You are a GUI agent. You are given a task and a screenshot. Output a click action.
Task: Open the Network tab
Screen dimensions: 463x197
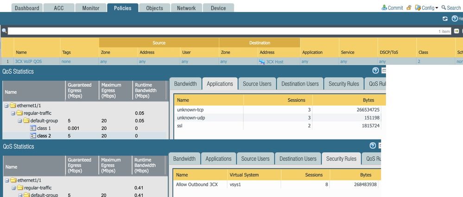click(x=186, y=8)
